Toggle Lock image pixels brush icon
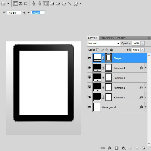 pos(102,50)
